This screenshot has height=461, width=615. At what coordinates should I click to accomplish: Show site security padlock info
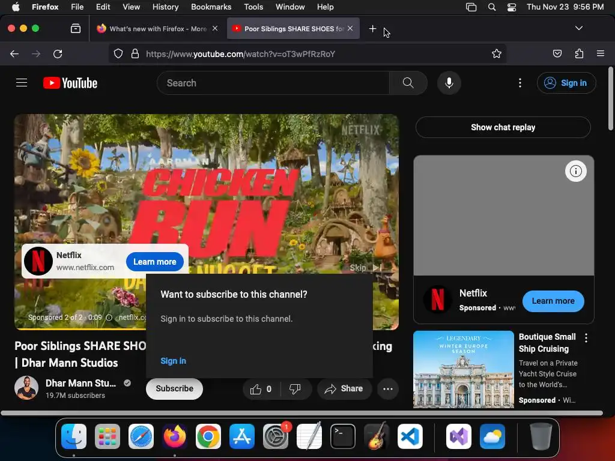(135, 53)
